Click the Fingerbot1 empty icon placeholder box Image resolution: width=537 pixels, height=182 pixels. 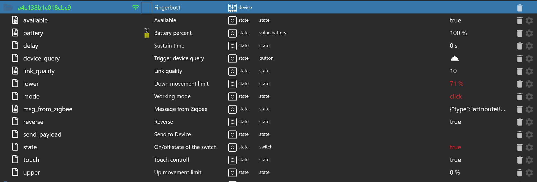click(147, 8)
